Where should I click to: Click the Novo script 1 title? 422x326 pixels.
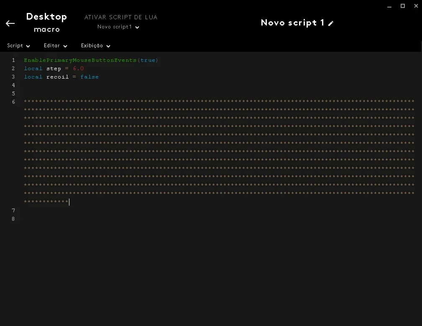[x=292, y=23]
